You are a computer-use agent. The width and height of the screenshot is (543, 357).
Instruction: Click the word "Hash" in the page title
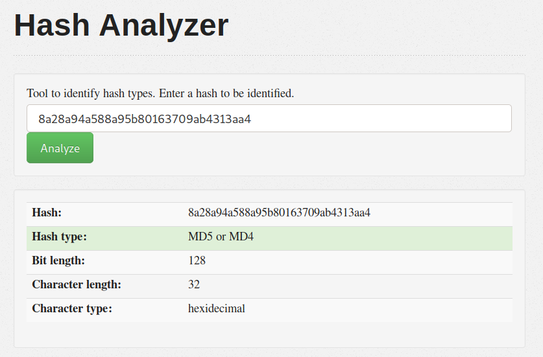tap(51, 26)
